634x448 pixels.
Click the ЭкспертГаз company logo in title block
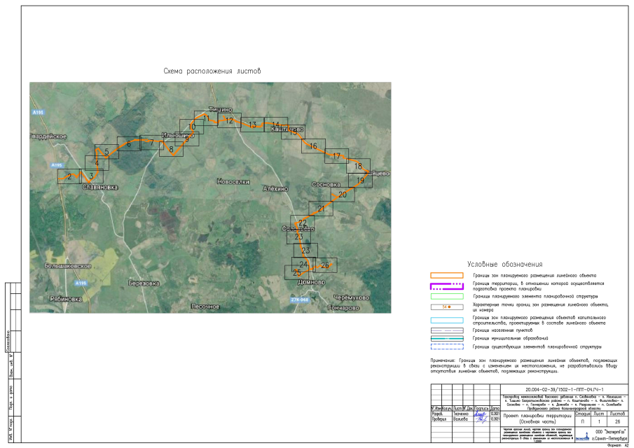tap(583, 437)
